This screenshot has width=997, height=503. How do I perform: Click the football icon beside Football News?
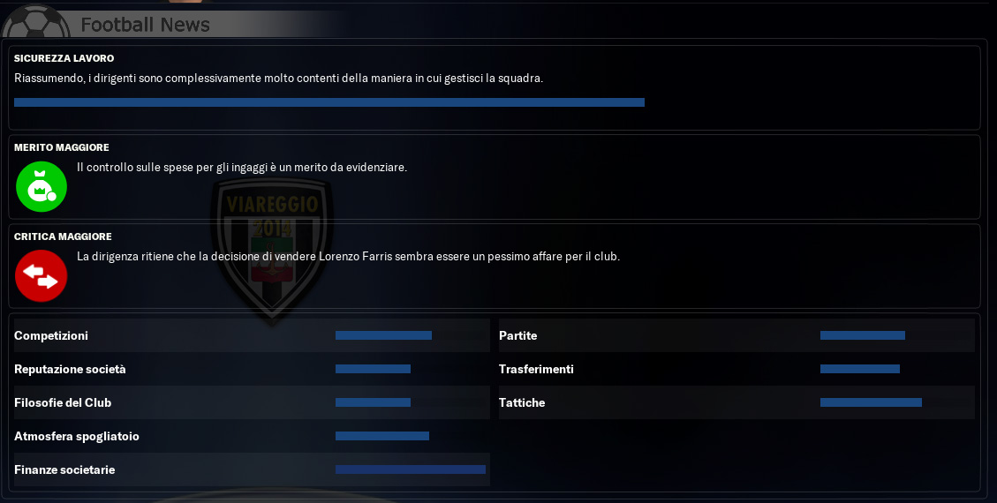pyautogui.click(x=36, y=20)
